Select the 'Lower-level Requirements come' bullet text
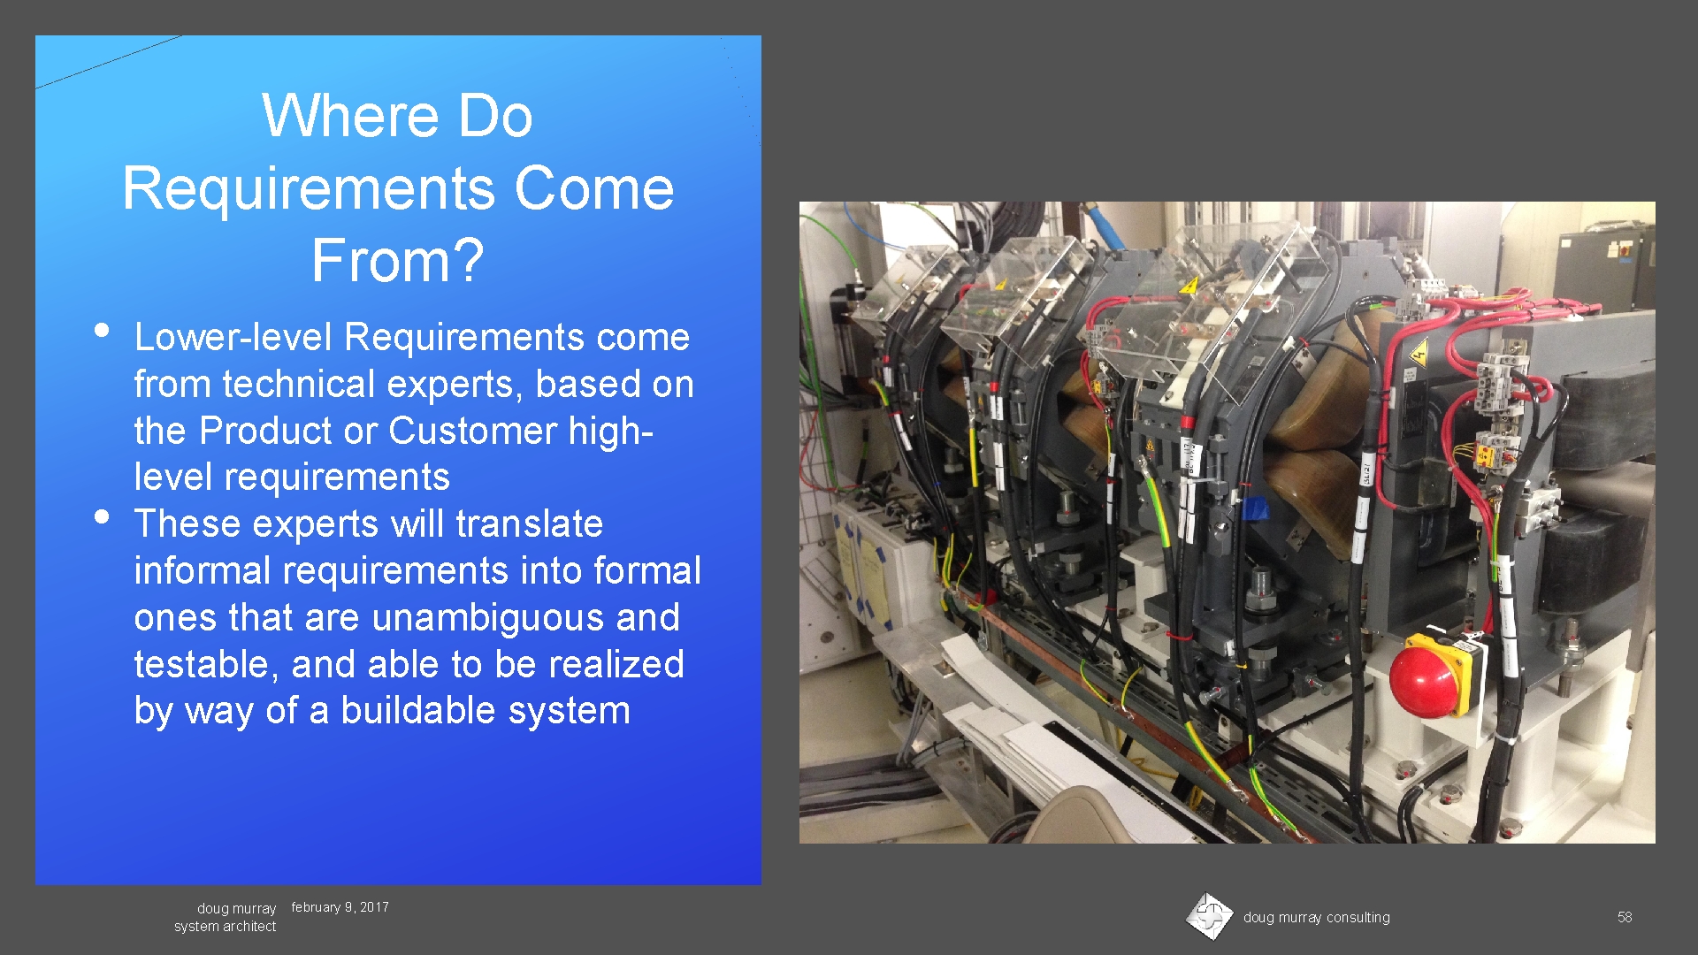Viewport: 1698px width, 955px height. [411, 337]
